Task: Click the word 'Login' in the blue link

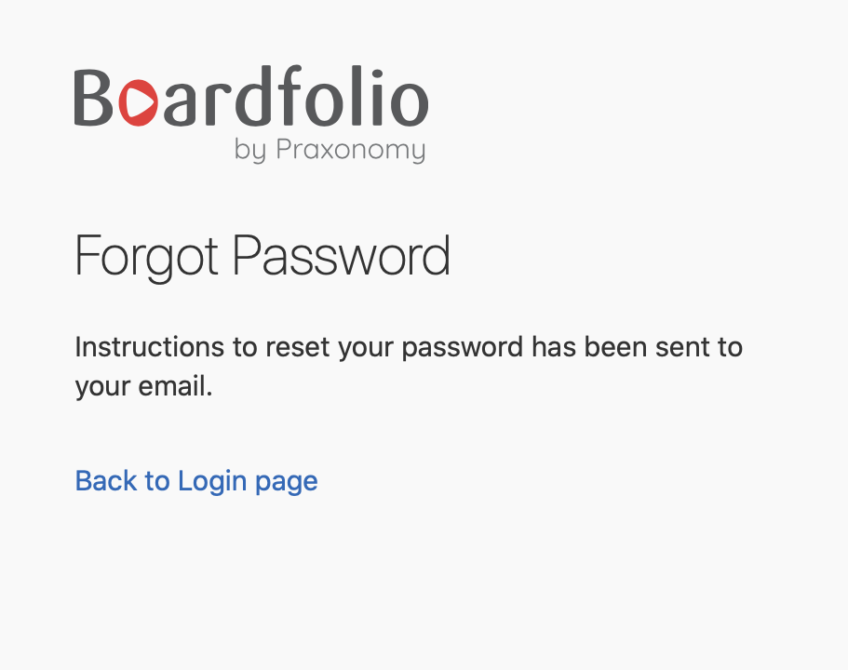Action: 212,481
